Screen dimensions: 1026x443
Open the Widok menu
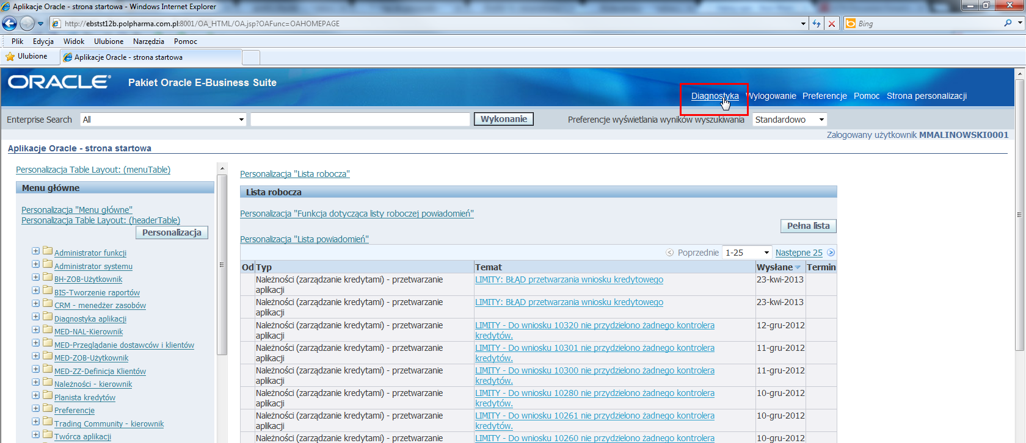(74, 41)
